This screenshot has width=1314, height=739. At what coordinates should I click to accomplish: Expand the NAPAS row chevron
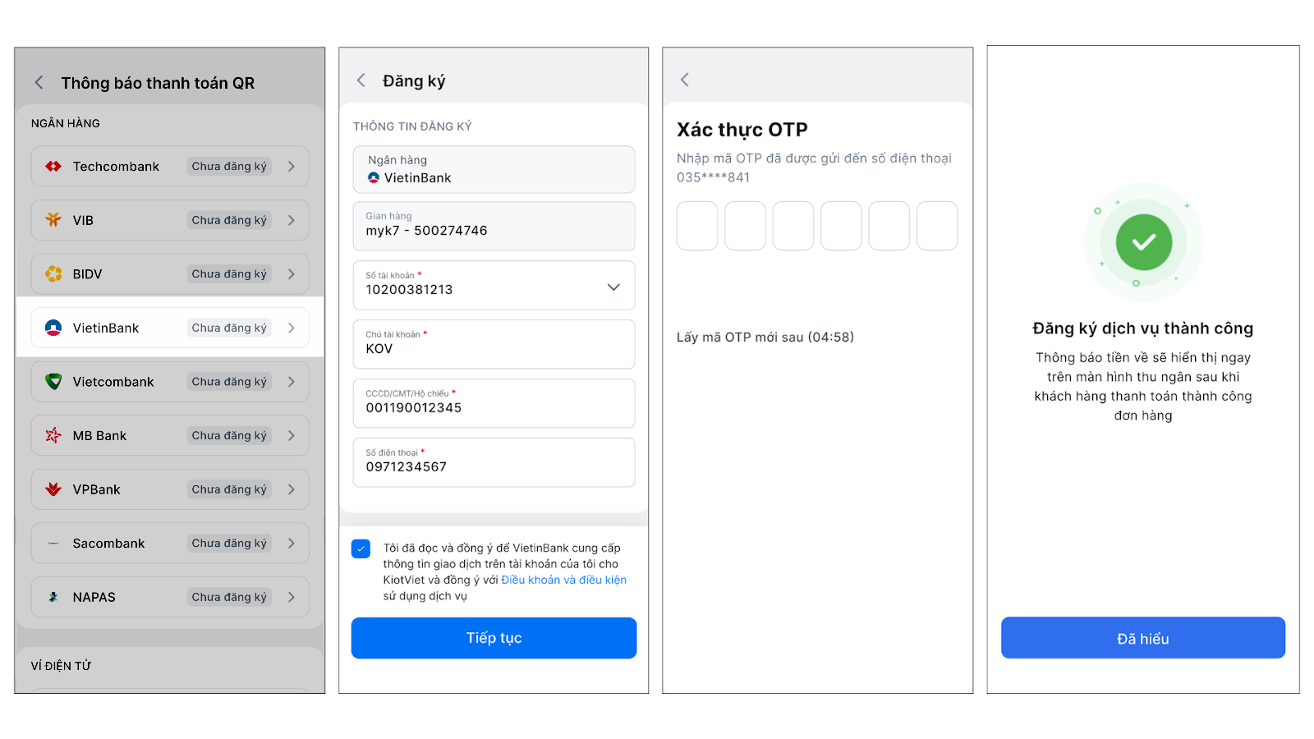(292, 597)
